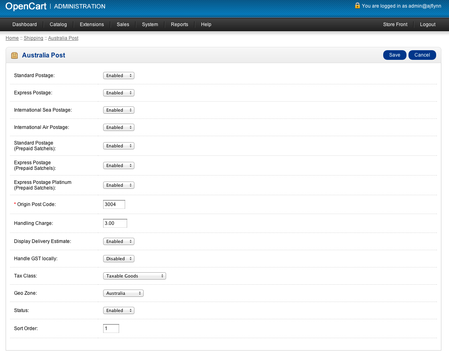The image size is (449, 355).
Task: Click the Geo Zone label
Action: click(x=26, y=293)
